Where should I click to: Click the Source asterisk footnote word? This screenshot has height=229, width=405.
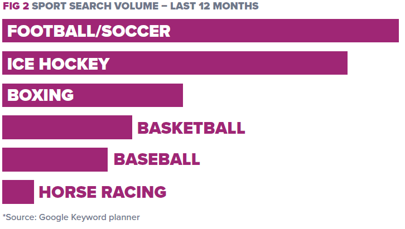coord(20,217)
